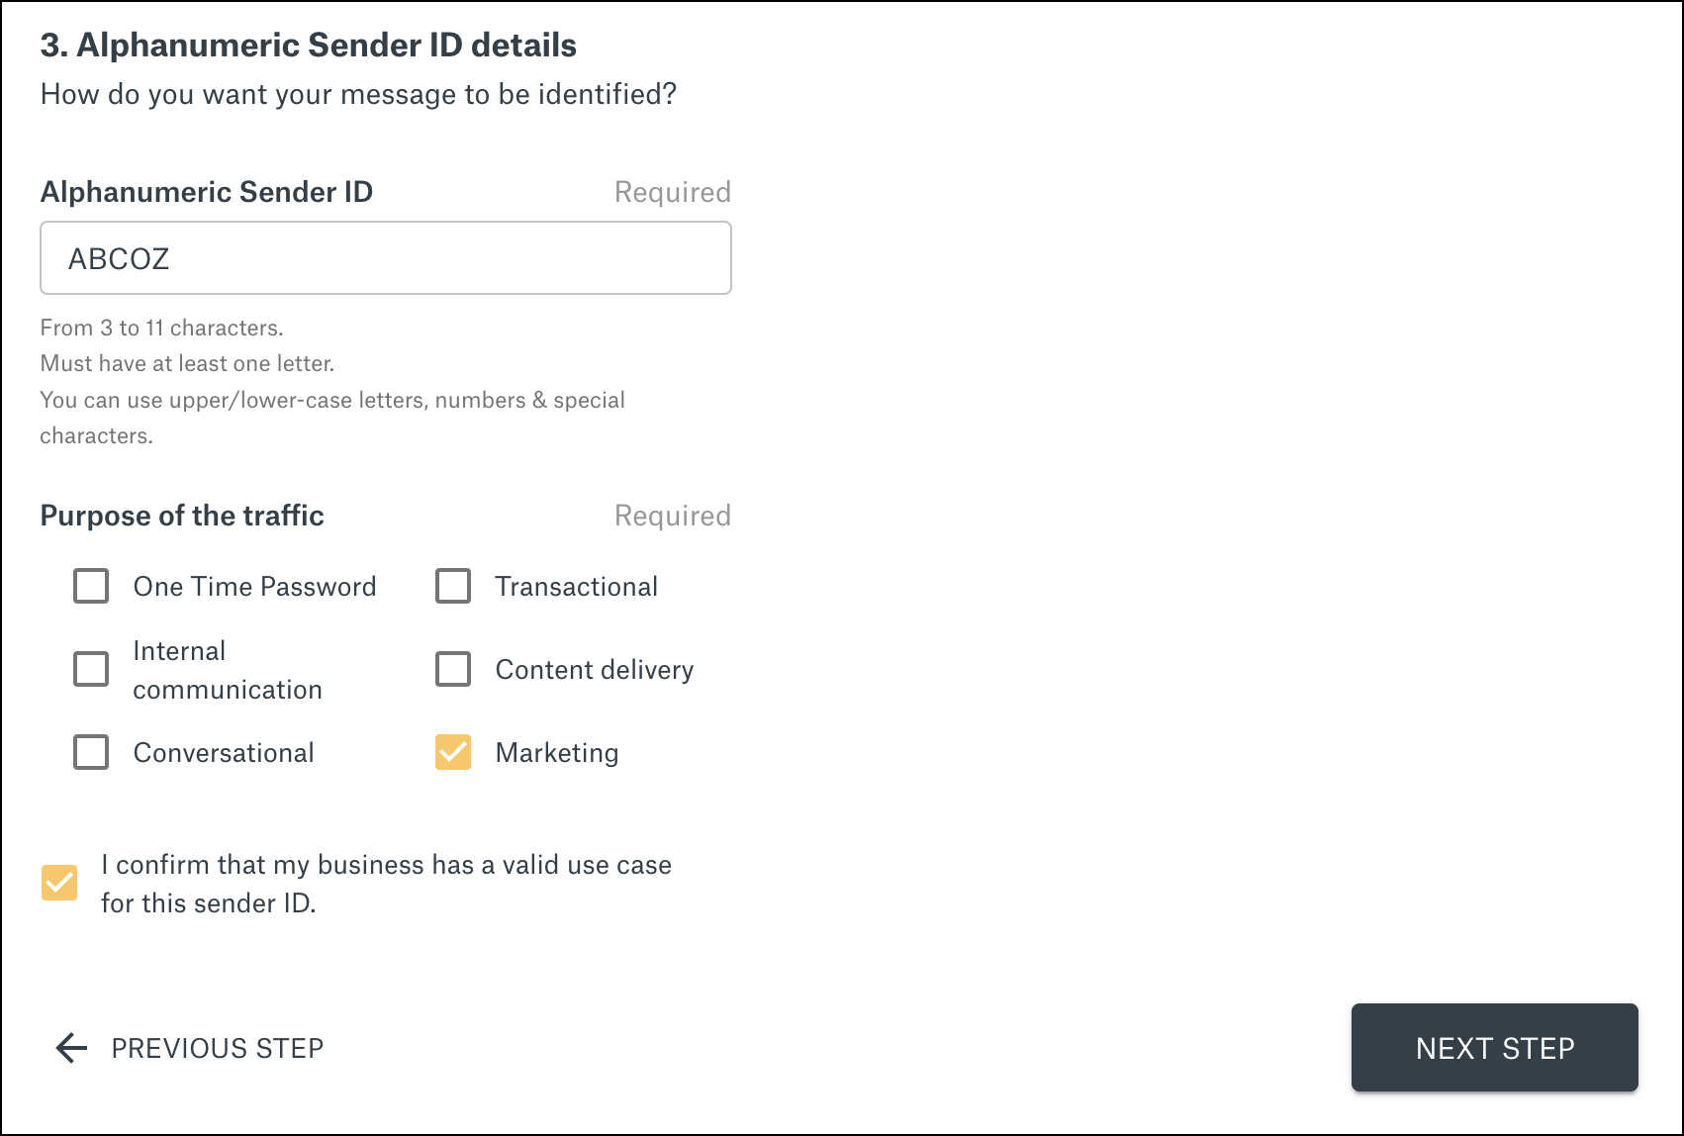Enable the Transactional checkbox

(453, 586)
